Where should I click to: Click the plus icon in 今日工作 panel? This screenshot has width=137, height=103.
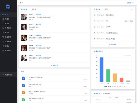pos(132,10)
